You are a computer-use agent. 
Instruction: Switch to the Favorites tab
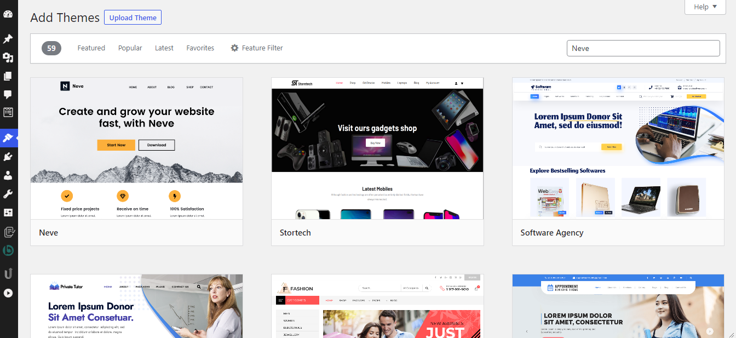click(x=200, y=48)
